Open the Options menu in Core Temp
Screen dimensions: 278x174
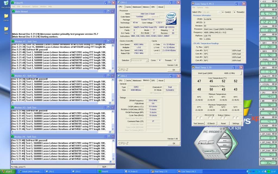pos(200,7)
